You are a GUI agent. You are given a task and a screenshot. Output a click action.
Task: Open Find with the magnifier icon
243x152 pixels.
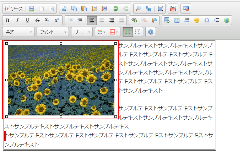(x=139, y=9)
